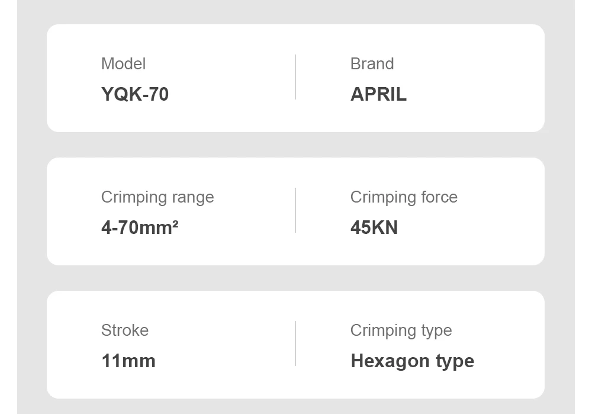Click the Crimping range label
The image size is (592, 414).
pyautogui.click(x=157, y=197)
